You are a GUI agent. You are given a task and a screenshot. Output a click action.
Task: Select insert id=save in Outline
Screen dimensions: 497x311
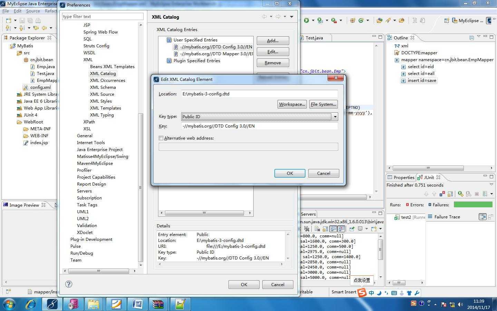[422, 80]
